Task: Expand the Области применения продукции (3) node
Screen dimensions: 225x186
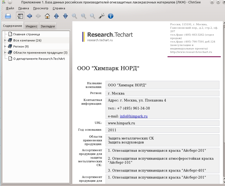Action: (5, 53)
